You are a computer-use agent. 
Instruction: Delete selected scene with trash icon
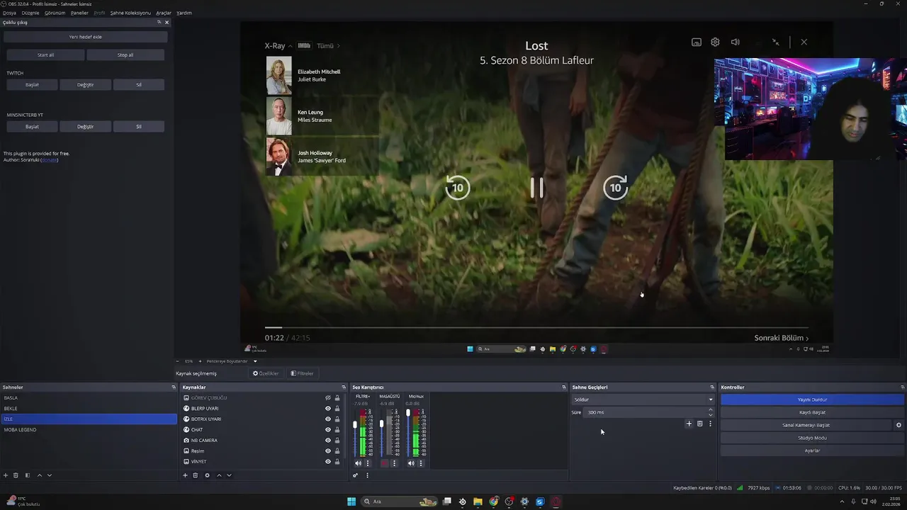click(16, 475)
